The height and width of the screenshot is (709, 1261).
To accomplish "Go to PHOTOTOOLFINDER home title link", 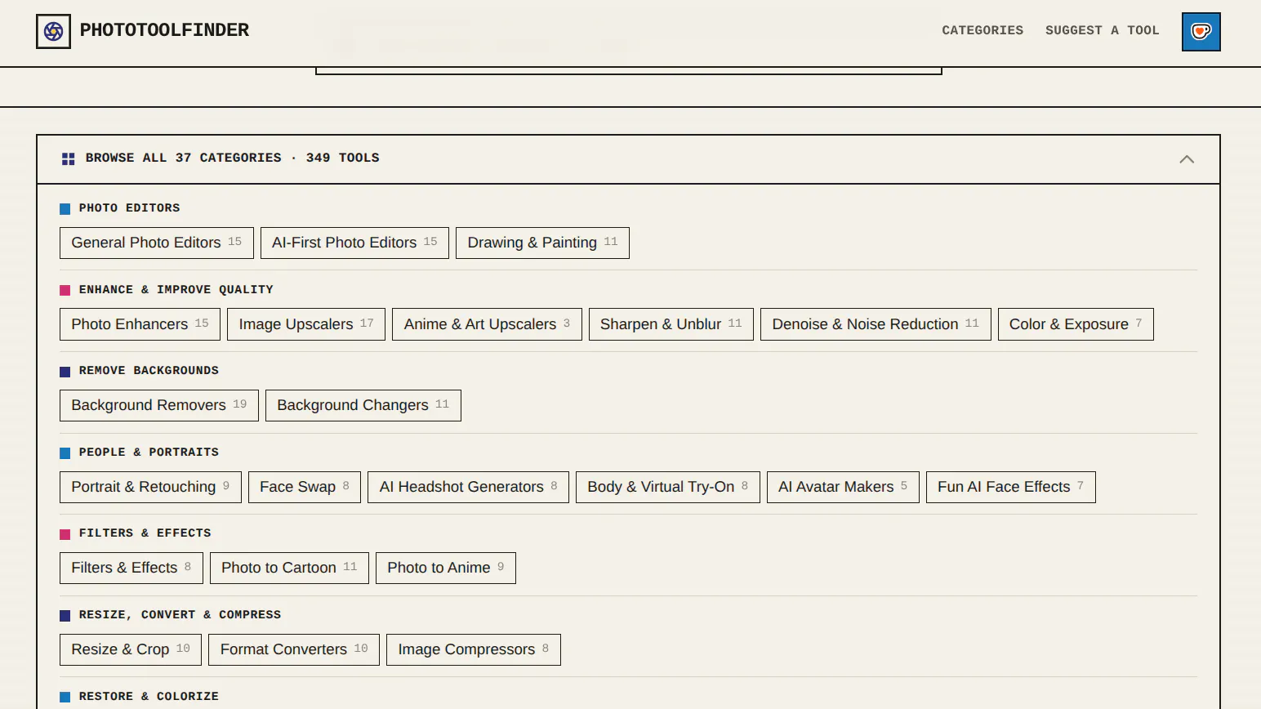I will [164, 30].
